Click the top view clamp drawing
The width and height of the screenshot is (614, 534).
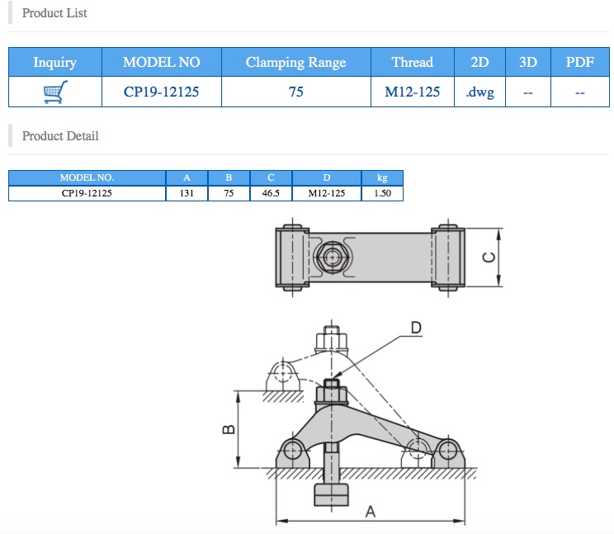pyautogui.click(x=371, y=258)
